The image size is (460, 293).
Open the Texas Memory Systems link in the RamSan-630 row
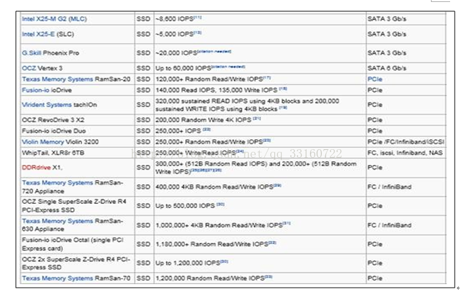[57, 221]
